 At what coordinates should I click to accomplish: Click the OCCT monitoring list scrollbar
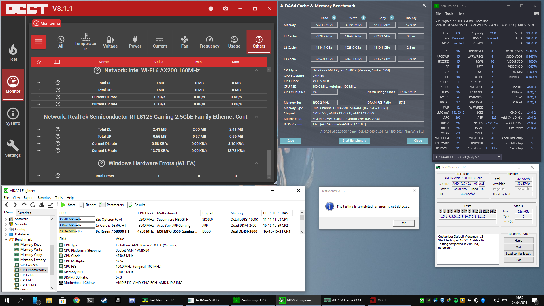(269, 161)
